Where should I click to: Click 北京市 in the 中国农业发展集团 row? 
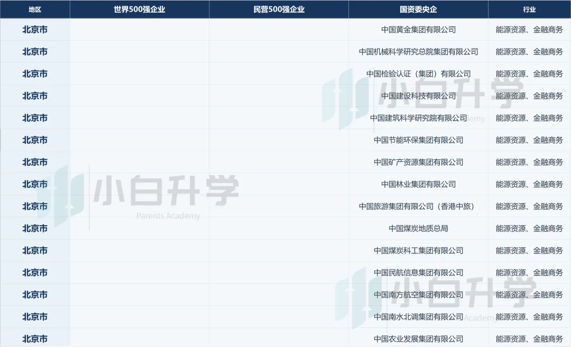pos(35,339)
